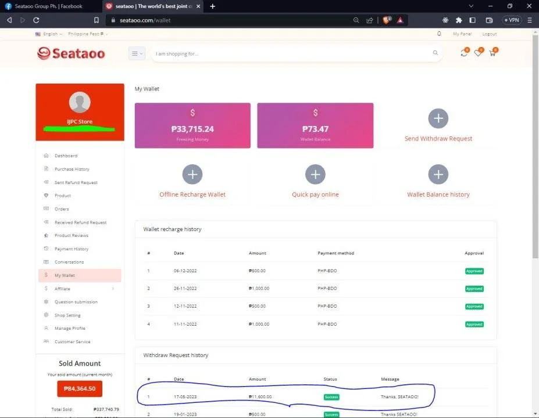Click the Send Withdraw Request plus icon

pos(438,118)
